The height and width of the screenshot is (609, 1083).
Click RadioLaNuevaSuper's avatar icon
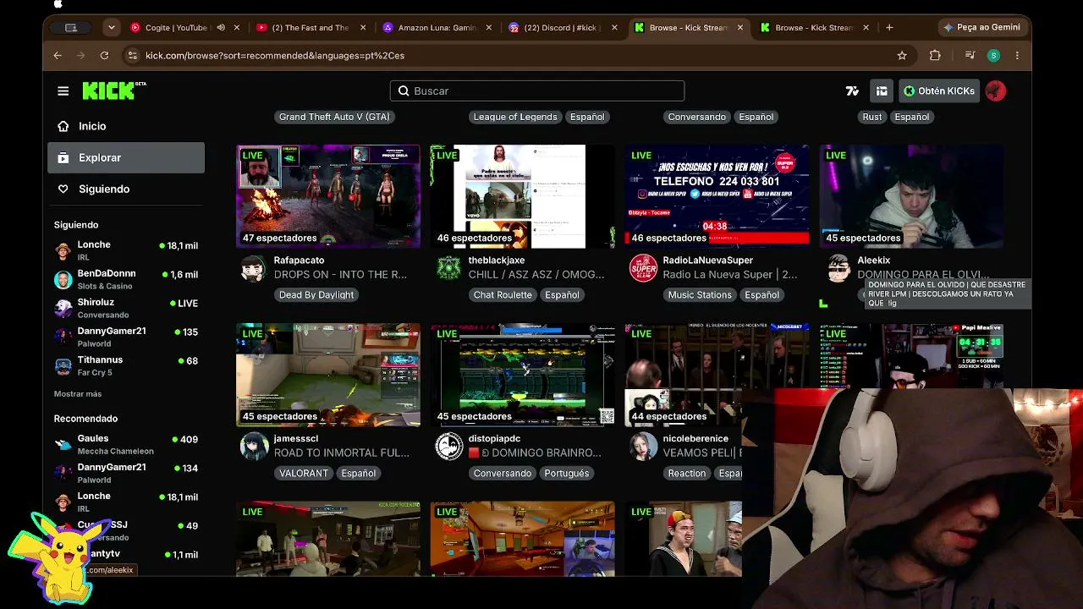pos(643,268)
